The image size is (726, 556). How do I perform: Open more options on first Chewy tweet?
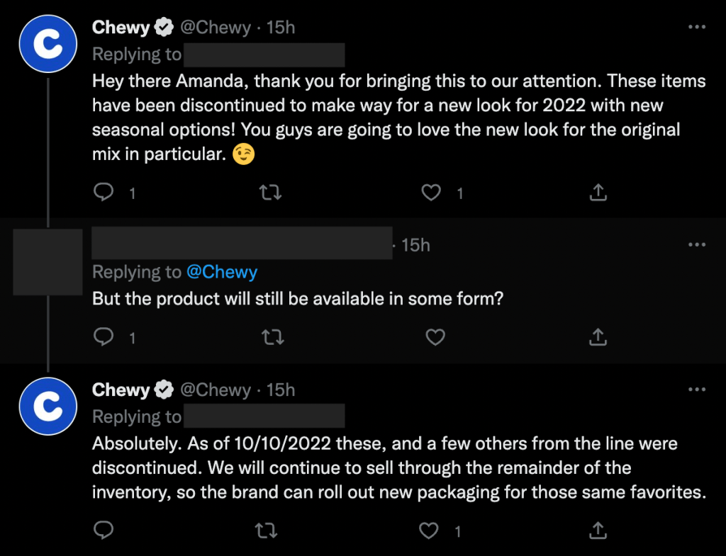click(x=697, y=28)
